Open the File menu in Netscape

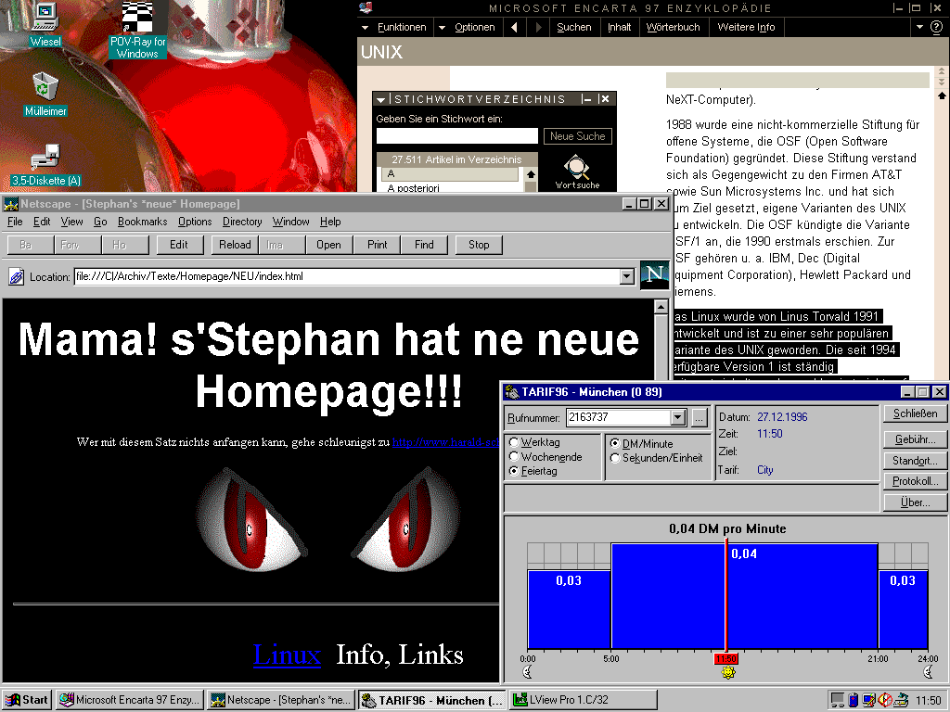pyautogui.click(x=15, y=222)
